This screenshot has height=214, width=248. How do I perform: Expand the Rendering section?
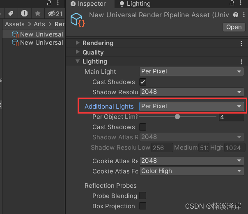[78, 43]
